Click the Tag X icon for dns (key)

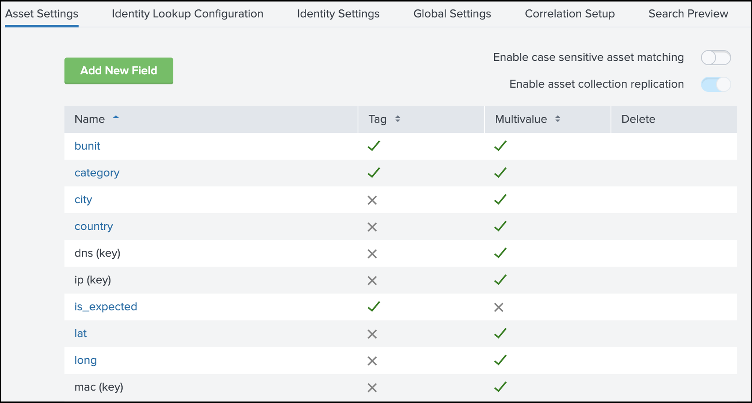pos(372,254)
